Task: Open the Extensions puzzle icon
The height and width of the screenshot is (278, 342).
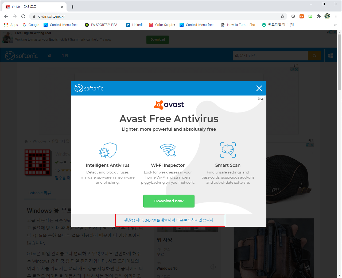Action: [x=318, y=16]
